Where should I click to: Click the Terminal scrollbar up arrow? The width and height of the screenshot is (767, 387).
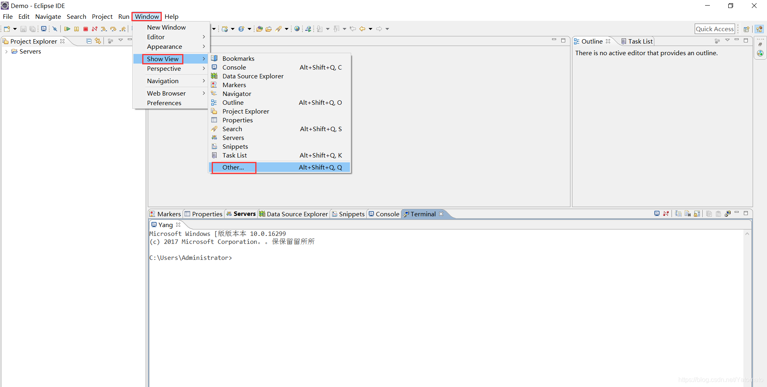[x=747, y=234]
